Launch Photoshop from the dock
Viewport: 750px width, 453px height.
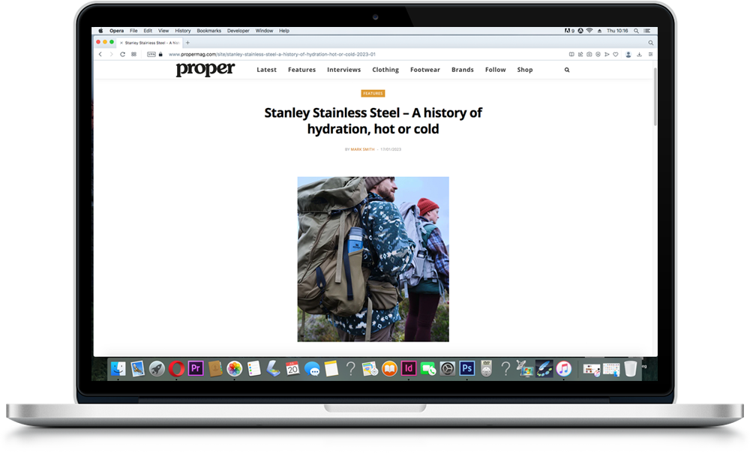466,368
